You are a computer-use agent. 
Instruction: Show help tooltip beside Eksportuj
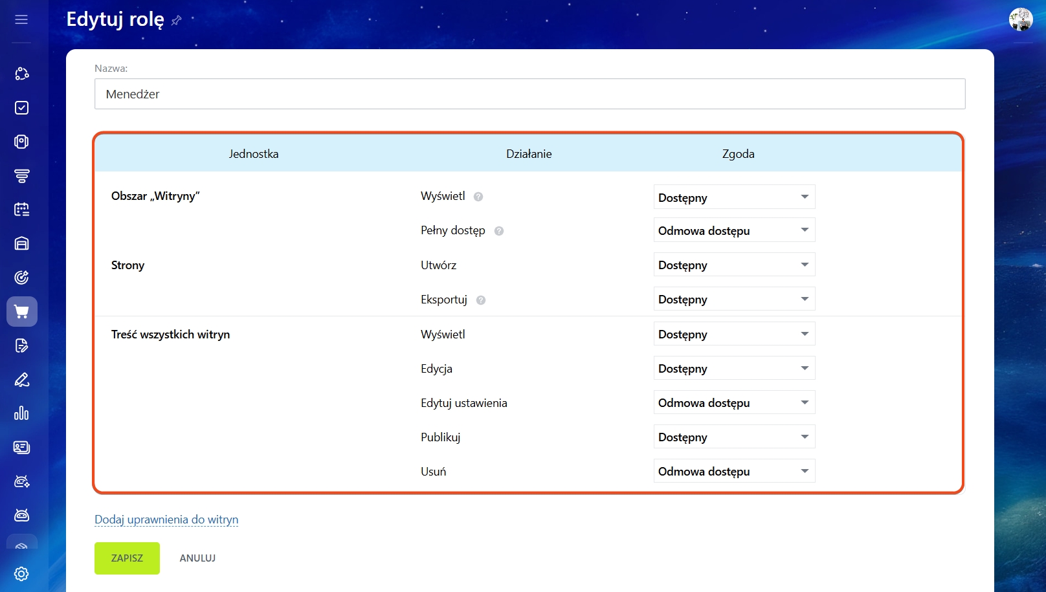click(x=481, y=300)
